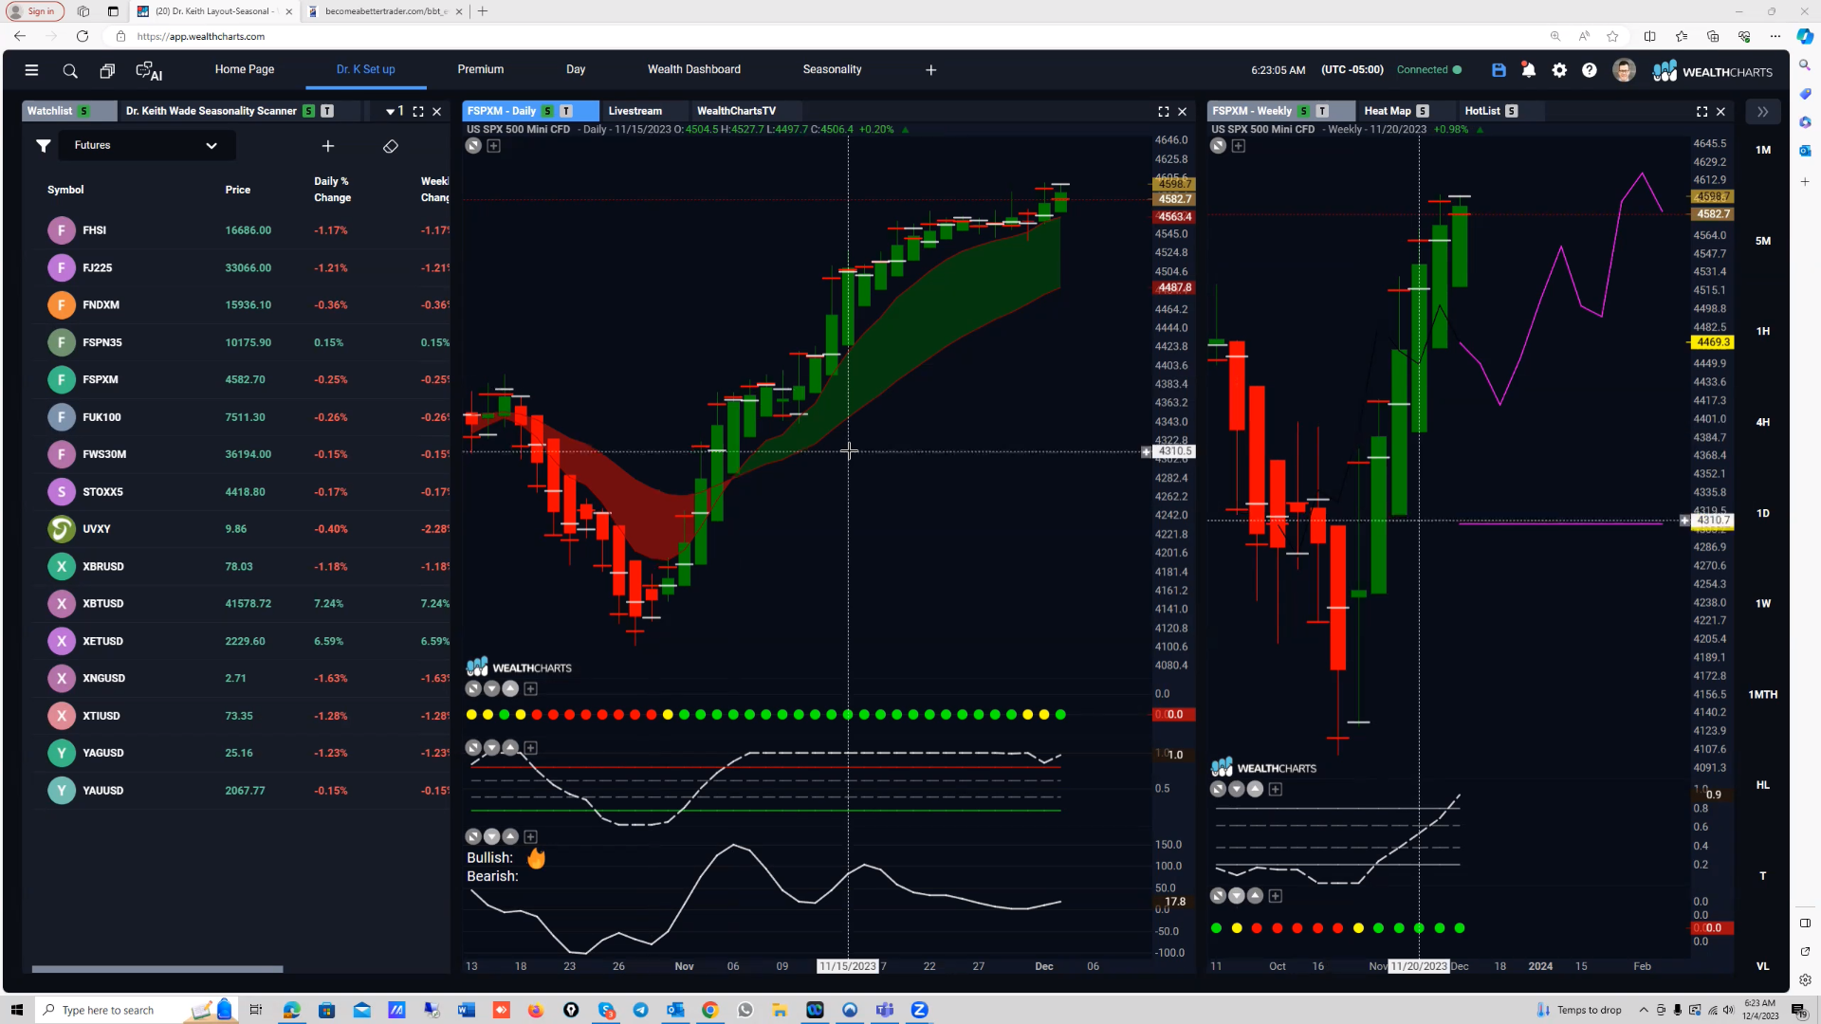Image resolution: width=1821 pixels, height=1024 pixels.
Task: Move the Weekly dashed indicator pane down
Action: (x=1237, y=790)
